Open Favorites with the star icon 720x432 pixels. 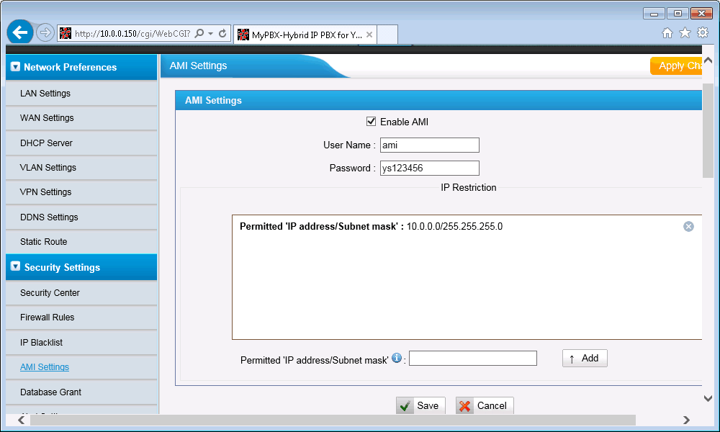pyautogui.click(x=685, y=32)
